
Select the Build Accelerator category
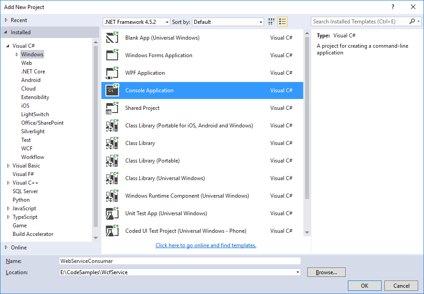pyautogui.click(x=33, y=234)
